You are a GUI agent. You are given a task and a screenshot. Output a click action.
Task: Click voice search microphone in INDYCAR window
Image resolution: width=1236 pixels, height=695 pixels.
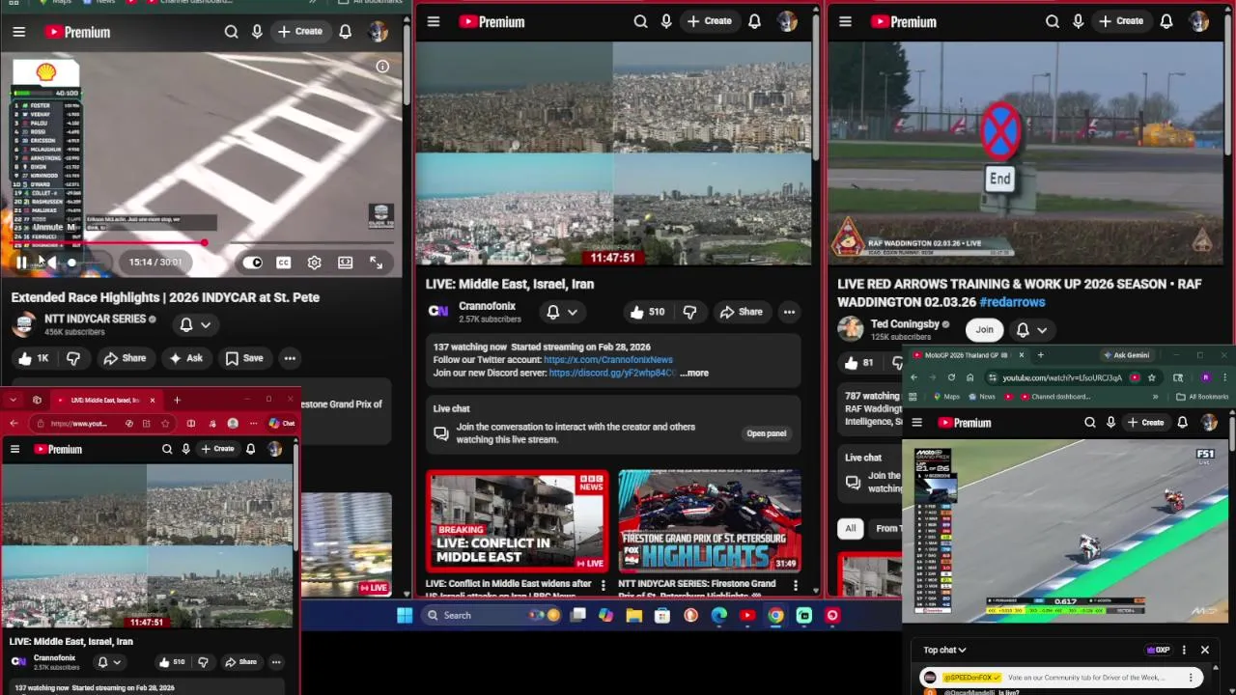click(x=257, y=32)
